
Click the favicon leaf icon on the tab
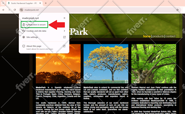click(9, 3)
